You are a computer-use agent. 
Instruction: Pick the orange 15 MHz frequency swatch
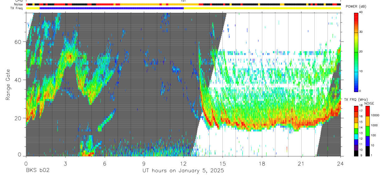(356, 120)
